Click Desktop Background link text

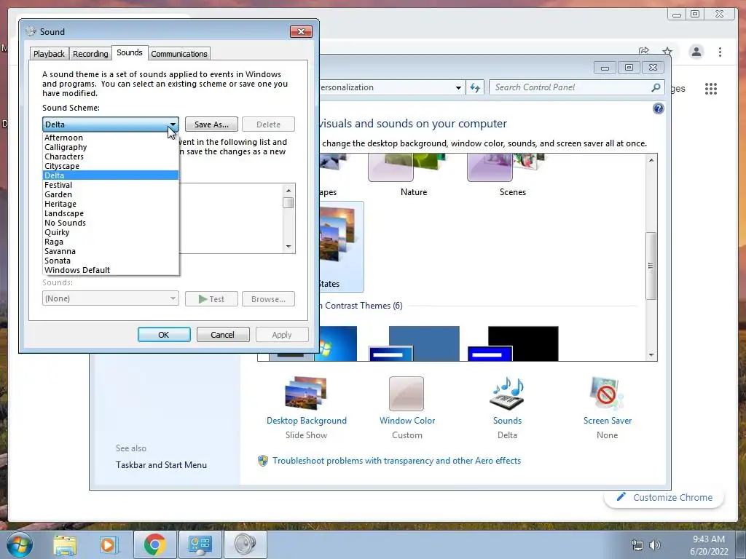(307, 421)
